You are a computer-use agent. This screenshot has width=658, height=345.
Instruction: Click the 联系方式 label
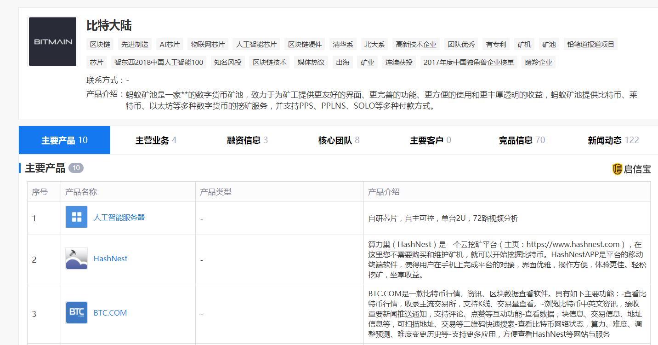click(x=105, y=80)
